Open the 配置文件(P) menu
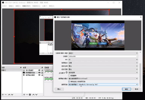Screen dimensions: 145x100 [26, 6]
